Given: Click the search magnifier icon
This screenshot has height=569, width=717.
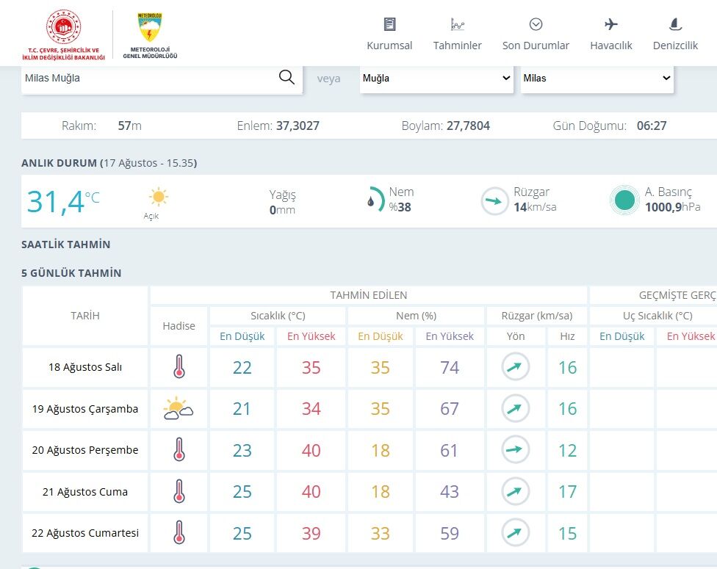Looking at the screenshot, I should [287, 77].
